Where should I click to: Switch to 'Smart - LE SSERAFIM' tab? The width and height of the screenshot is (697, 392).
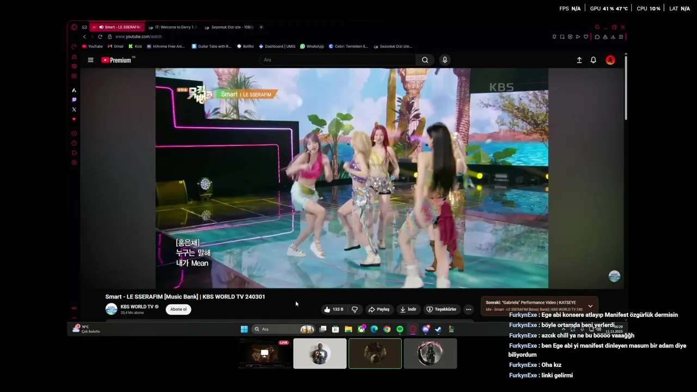[x=118, y=27]
